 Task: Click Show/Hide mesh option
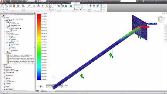click(53, 5)
